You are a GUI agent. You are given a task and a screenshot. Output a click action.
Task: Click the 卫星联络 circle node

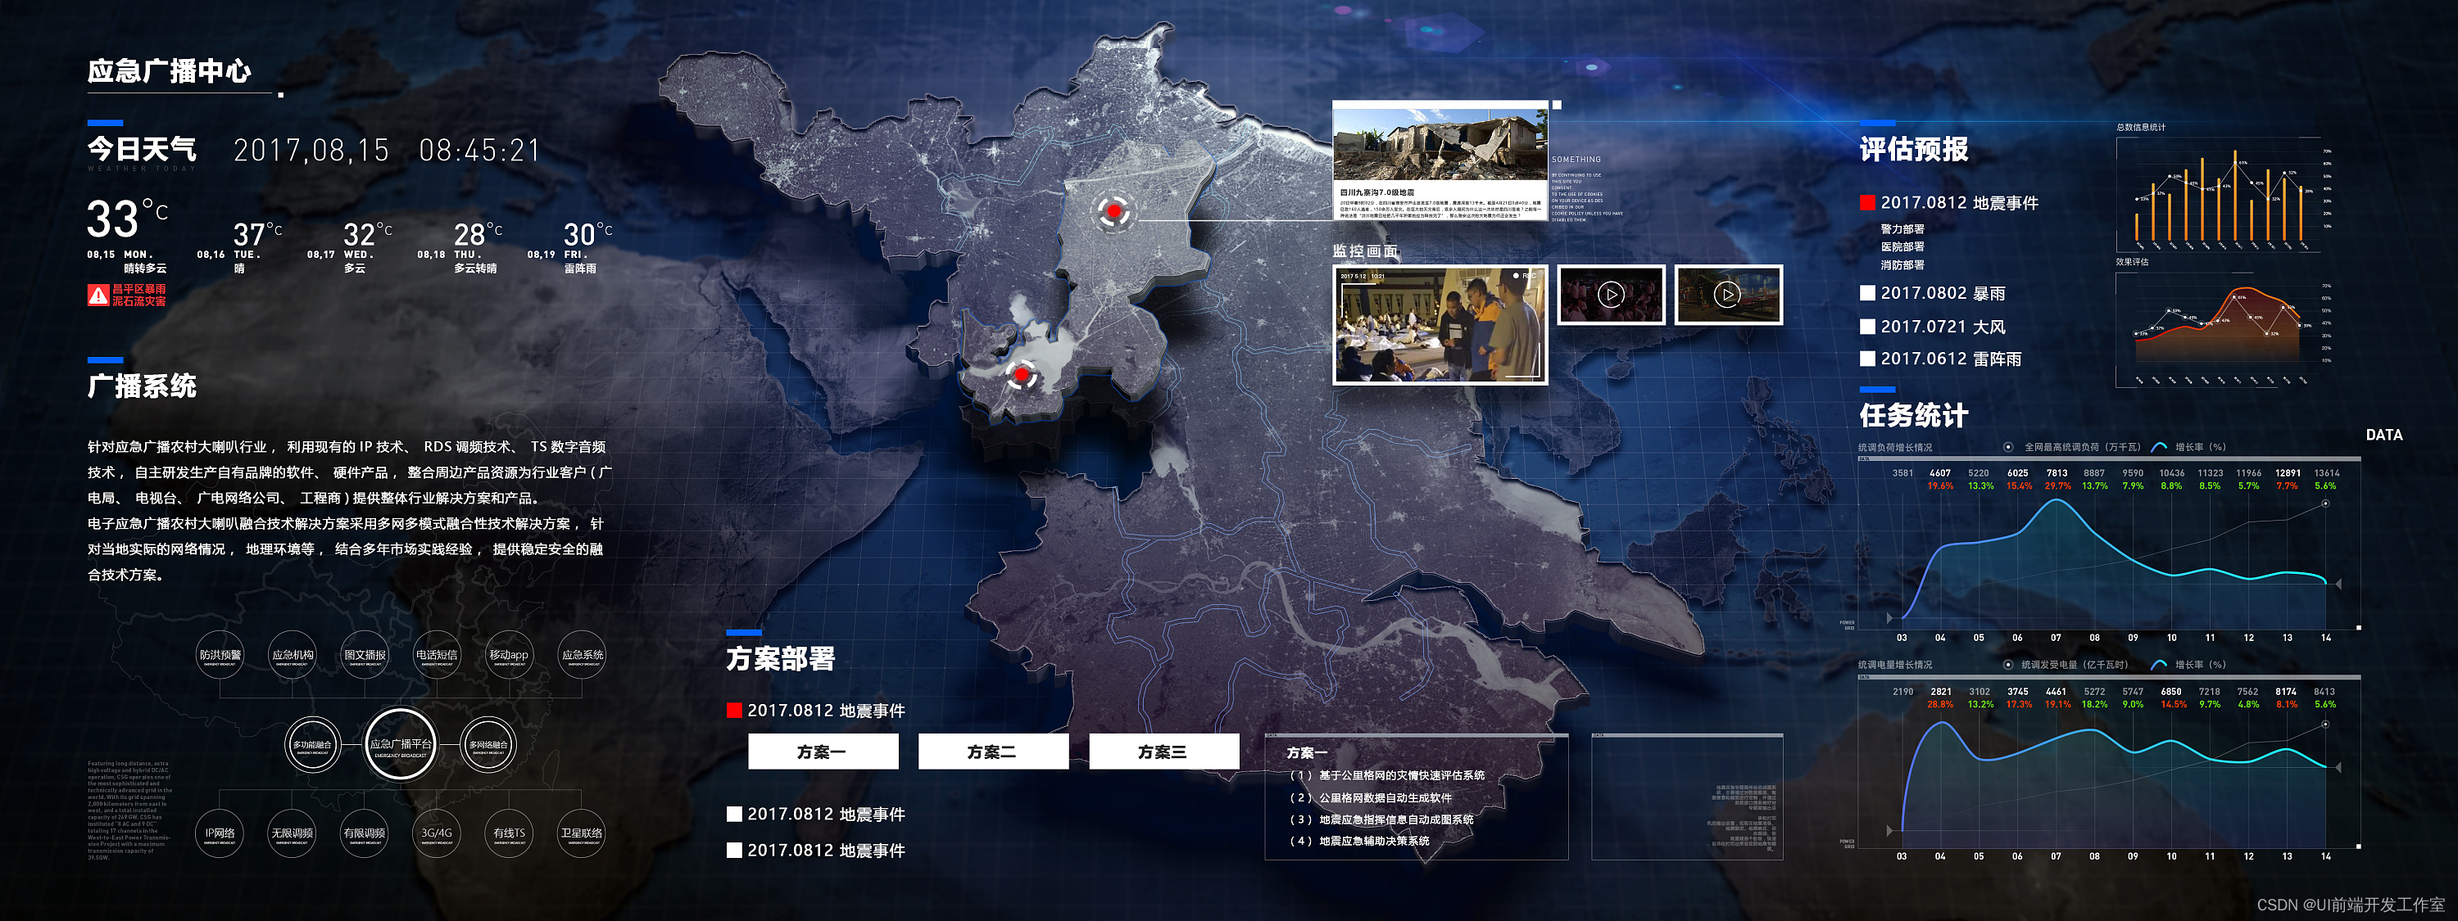pyautogui.click(x=581, y=834)
